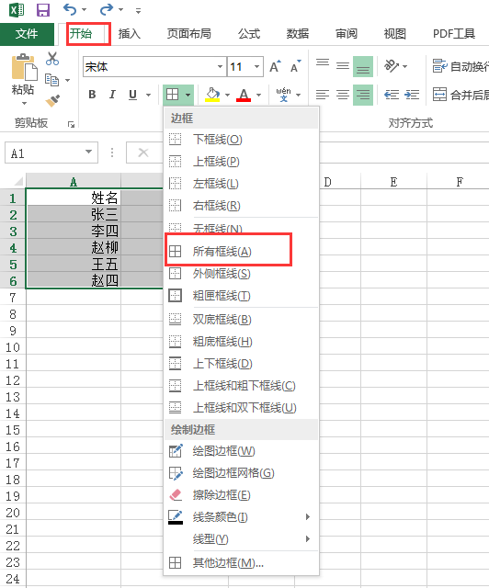Image resolution: width=489 pixels, height=588 pixels.
Task: Decrease font size with smaller A icon
Action: (x=296, y=66)
